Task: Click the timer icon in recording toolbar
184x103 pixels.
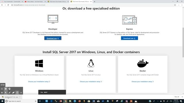Action: 17,93
